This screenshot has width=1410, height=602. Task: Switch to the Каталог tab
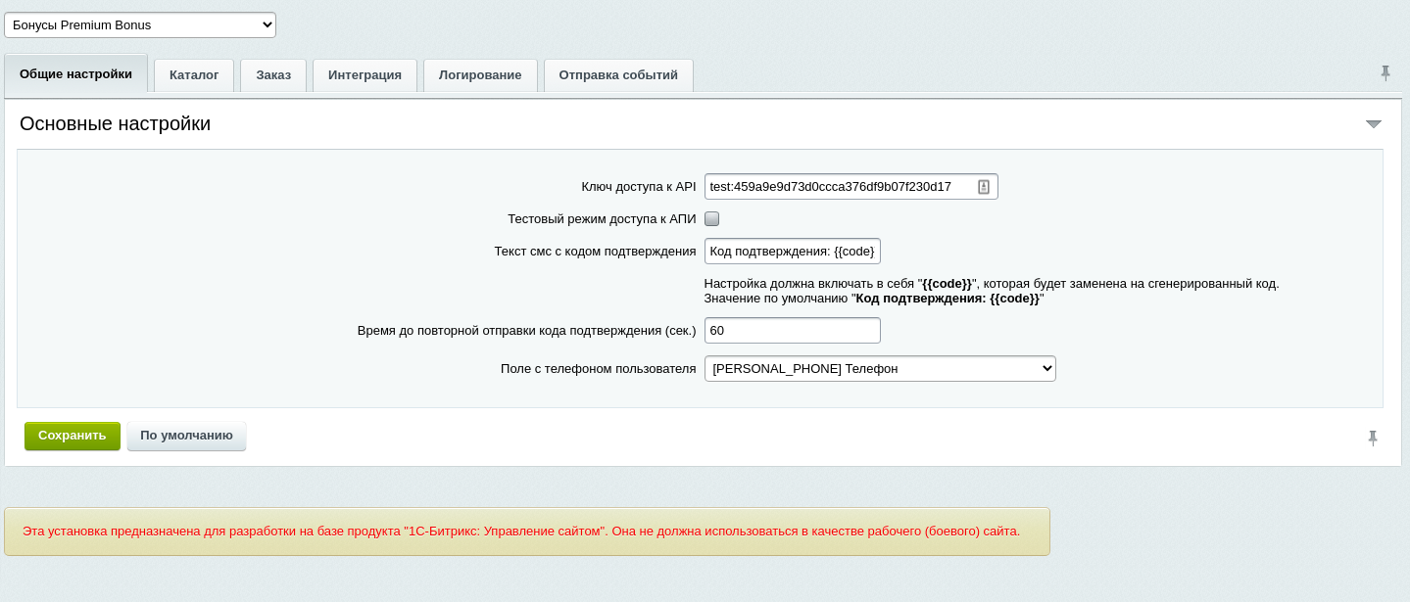click(x=194, y=75)
